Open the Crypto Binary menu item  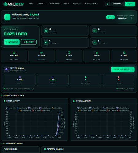(54, 4)
